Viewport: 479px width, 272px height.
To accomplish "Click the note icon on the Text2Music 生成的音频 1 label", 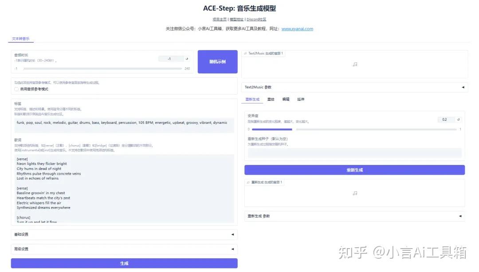I will pos(246,53).
